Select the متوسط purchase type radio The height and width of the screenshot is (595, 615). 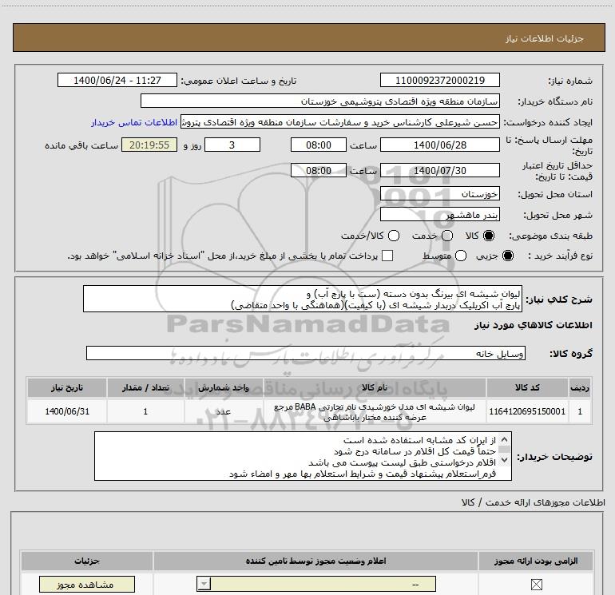(461, 256)
